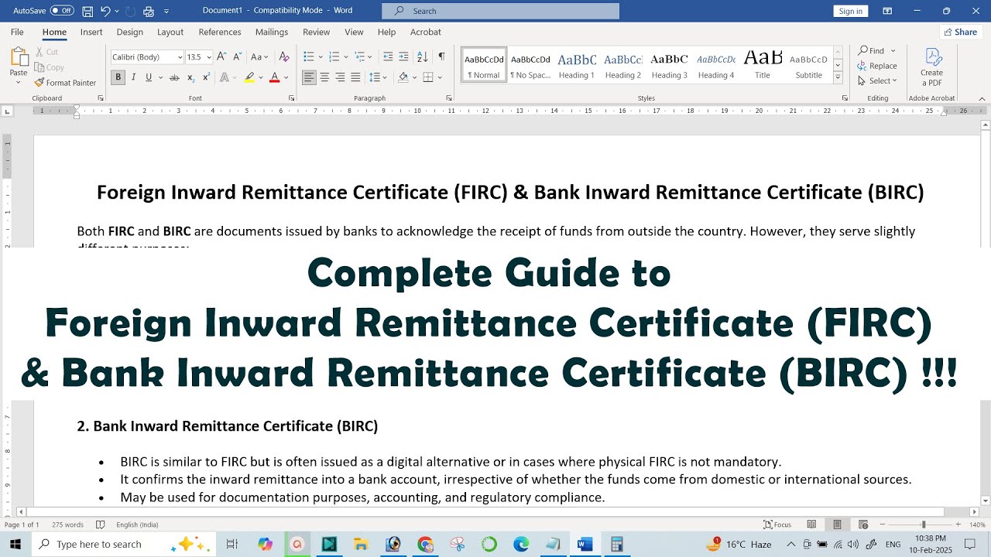Open Word from the Windows taskbar
991x557 pixels.
pyautogui.click(x=585, y=544)
